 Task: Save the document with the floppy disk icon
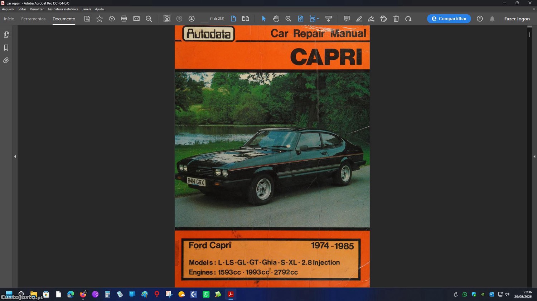tap(87, 19)
